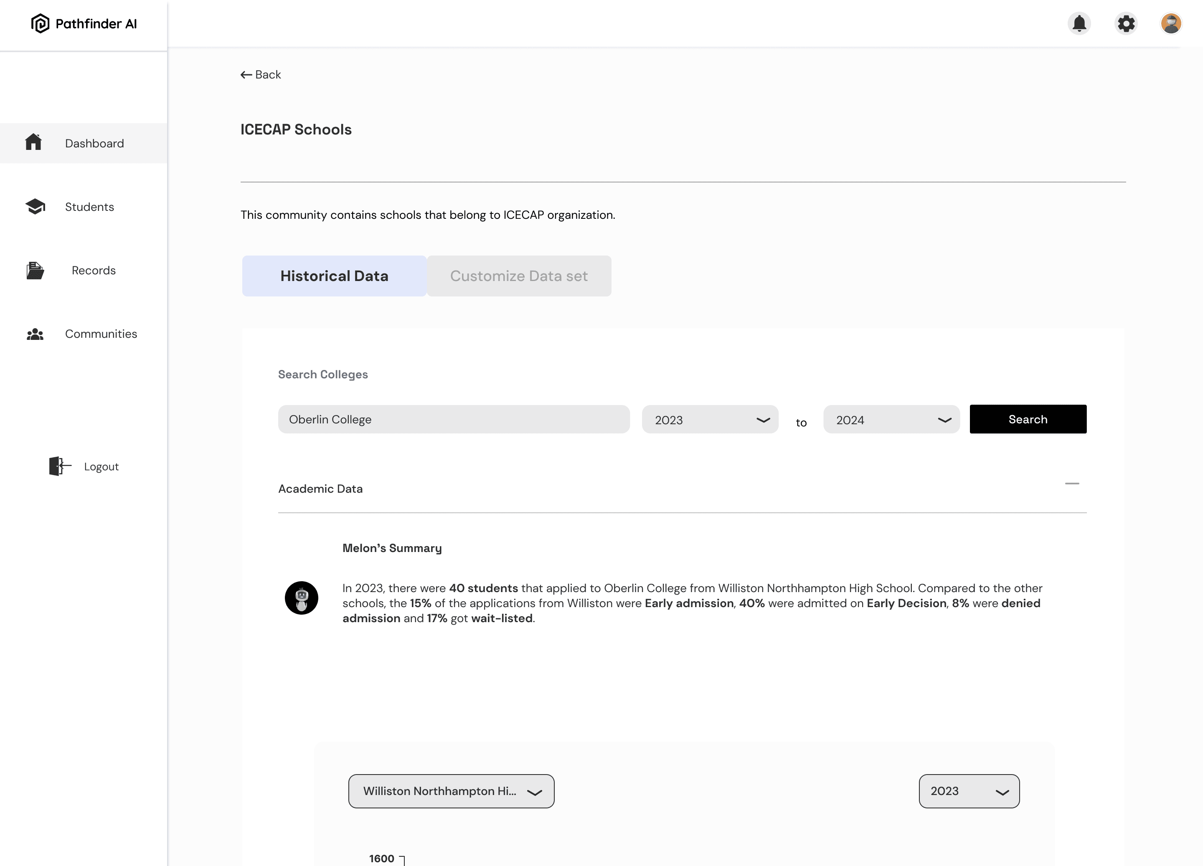Viewport: 1203px width, 866px height.
Task: Click the Logout door icon
Action: click(x=59, y=466)
